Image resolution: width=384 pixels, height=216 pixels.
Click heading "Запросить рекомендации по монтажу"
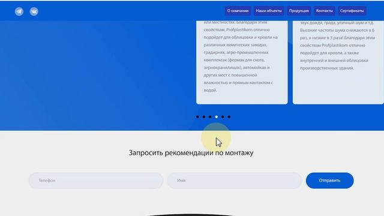(191, 152)
